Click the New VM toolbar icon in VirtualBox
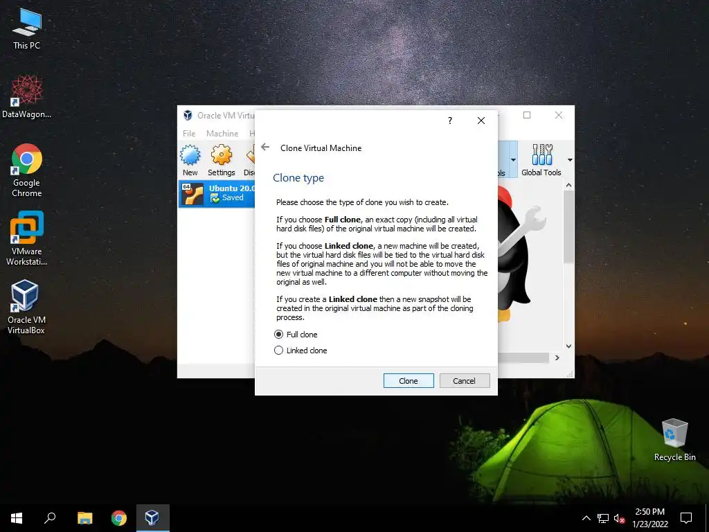Viewport: 709px width, 532px height. [190, 160]
